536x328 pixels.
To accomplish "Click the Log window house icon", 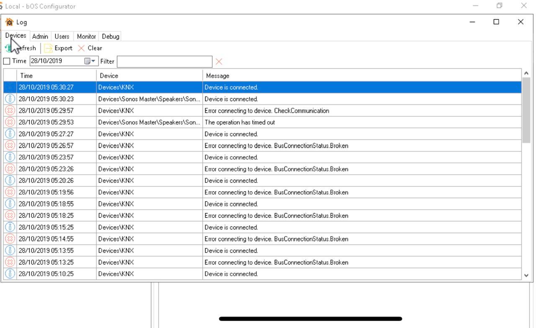I will coord(9,22).
